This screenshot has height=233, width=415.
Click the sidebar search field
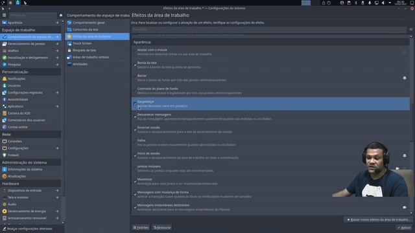[32, 16]
